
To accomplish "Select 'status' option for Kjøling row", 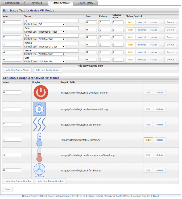I will click(154, 45).
